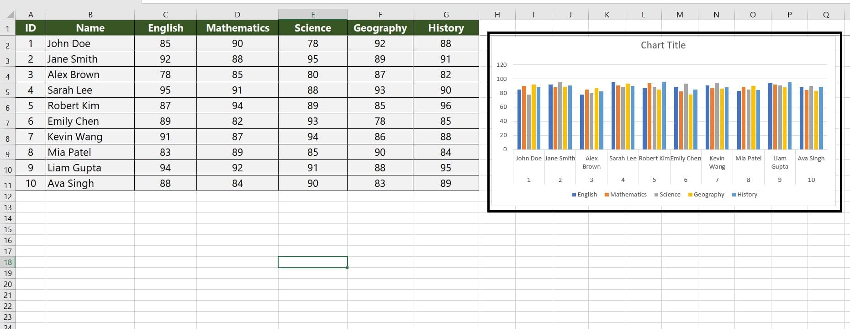Select column H header
This screenshot has height=329, width=850.
(497, 15)
